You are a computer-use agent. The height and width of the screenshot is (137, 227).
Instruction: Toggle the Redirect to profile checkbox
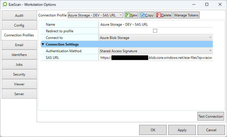tap(155, 31)
